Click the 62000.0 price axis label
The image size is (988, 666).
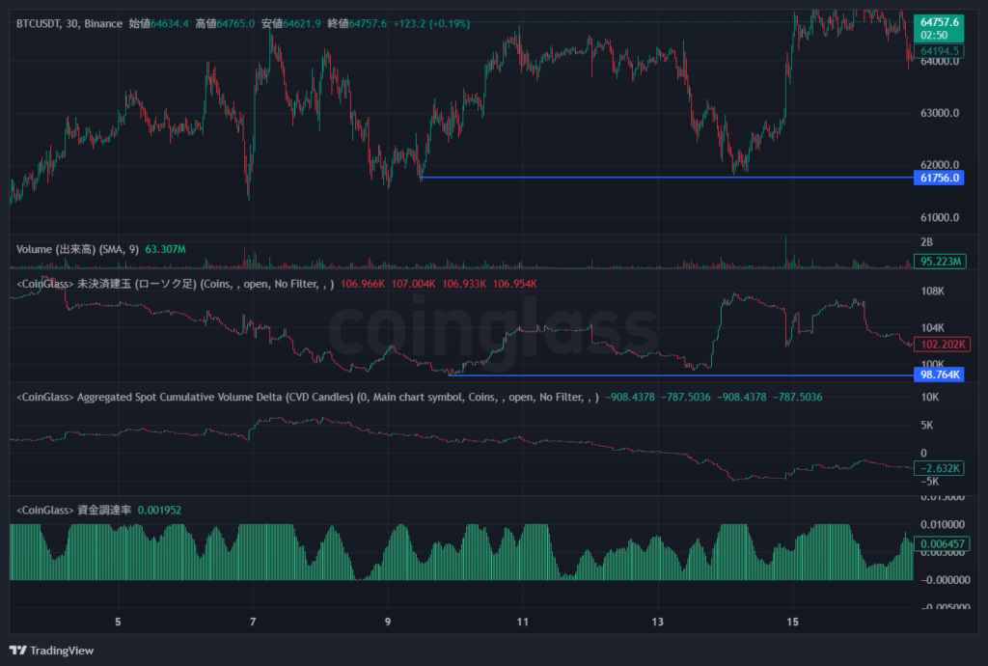point(940,164)
